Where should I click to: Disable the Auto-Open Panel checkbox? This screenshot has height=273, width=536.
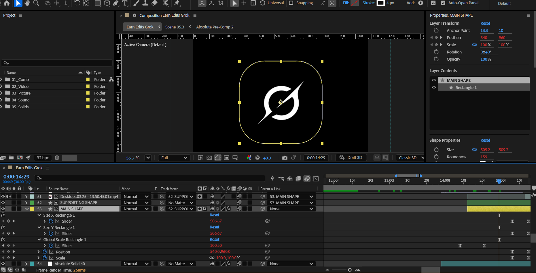coord(443,3)
